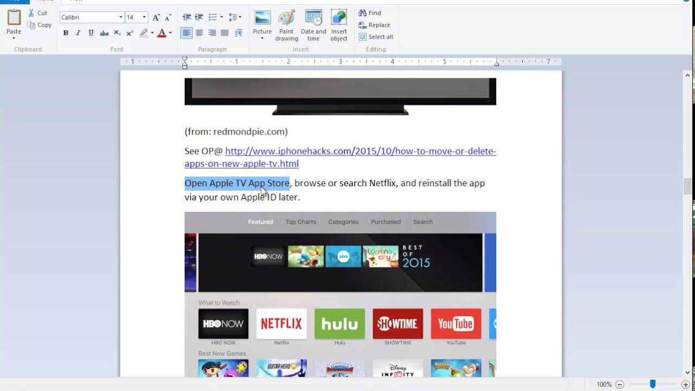Zoom in with the plus button
The width and height of the screenshot is (695, 391).
click(x=686, y=384)
